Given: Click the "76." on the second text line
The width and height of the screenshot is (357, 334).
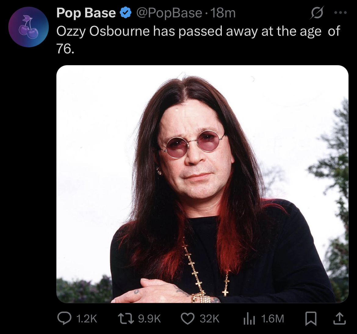Looking at the screenshot, I should click(65, 48).
